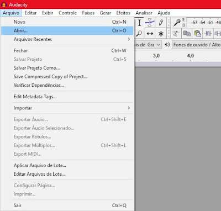The height and width of the screenshot is (211, 221).
Task: Choose Salvar Projeto Como...
Action: 67,68
